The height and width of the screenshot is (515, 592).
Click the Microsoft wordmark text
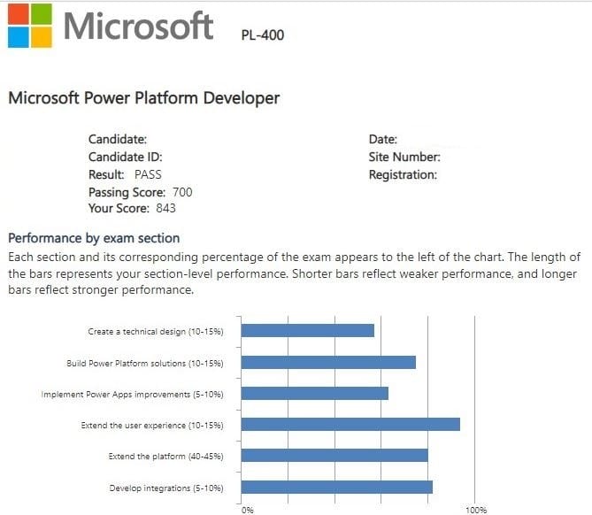click(x=138, y=26)
